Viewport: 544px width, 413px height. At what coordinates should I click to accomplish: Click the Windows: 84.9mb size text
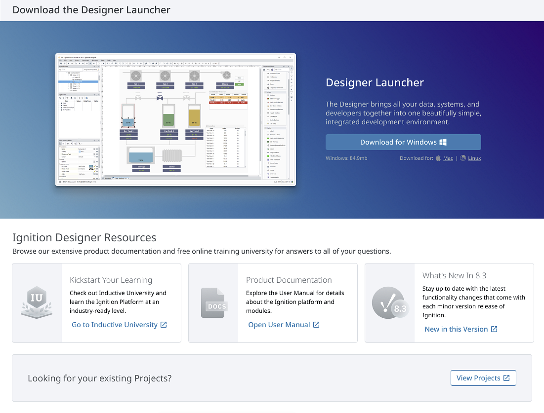pos(346,158)
